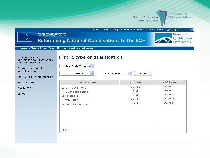Click the CEDEFOP logo text
210x158 pixels.
click(52, 35)
